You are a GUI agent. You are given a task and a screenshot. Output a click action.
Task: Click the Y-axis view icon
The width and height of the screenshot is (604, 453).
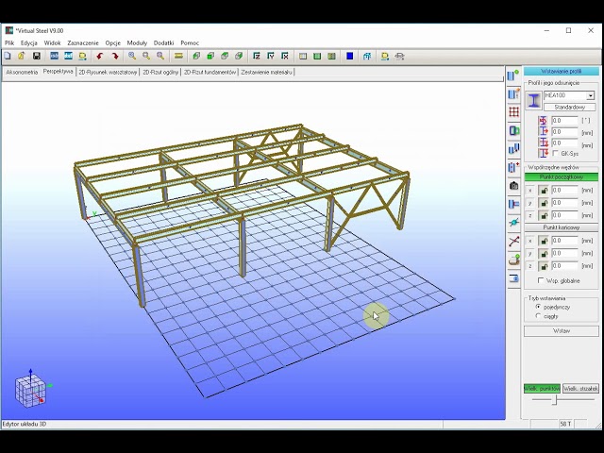click(271, 57)
